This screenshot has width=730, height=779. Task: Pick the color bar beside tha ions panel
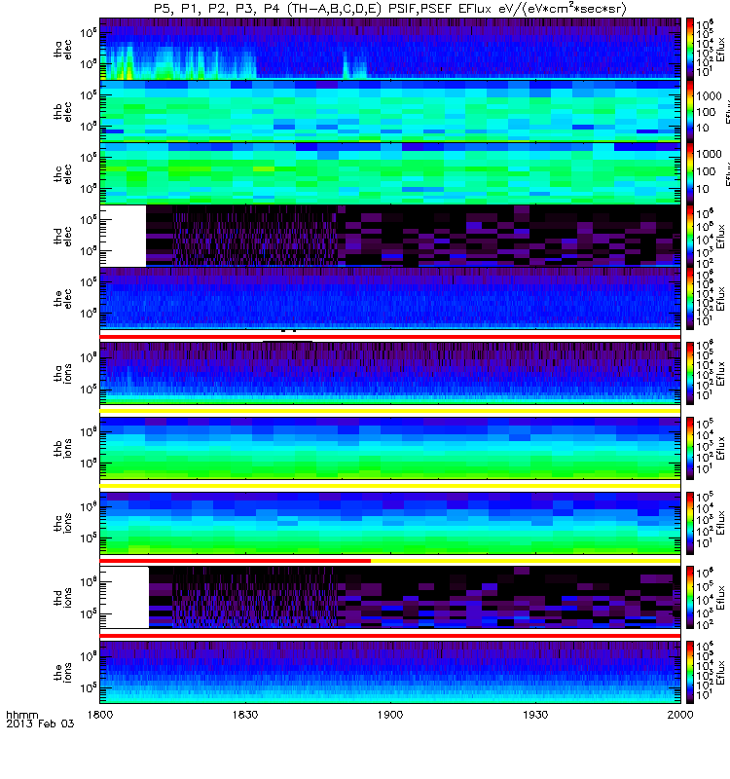coord(690,373)
